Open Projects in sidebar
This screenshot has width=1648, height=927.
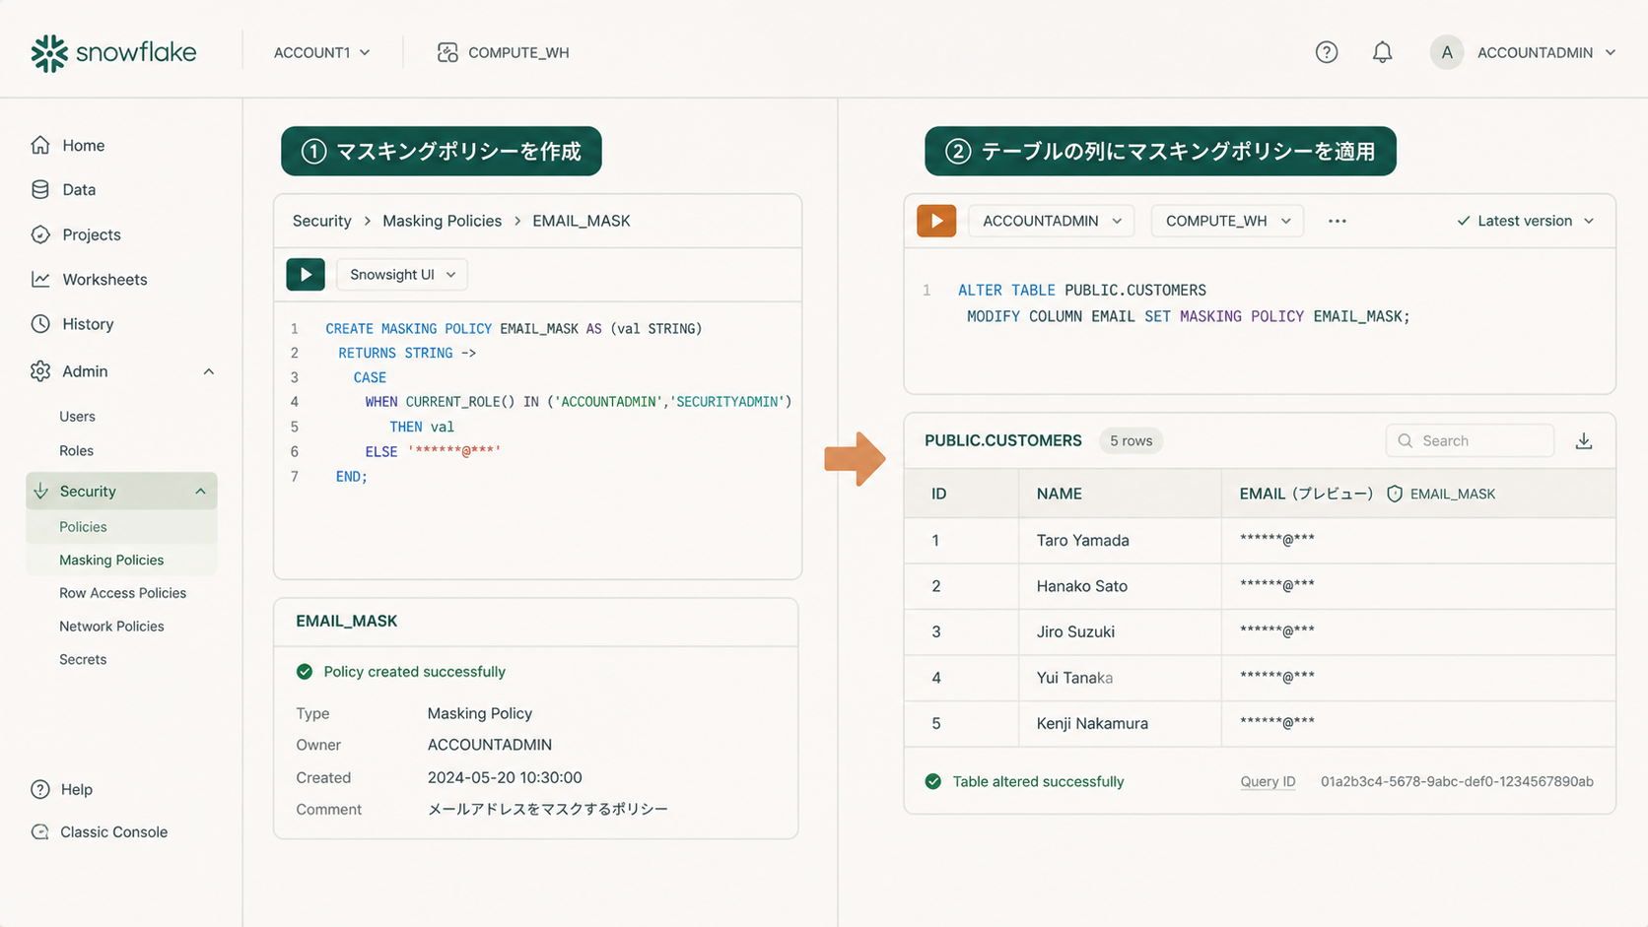tap(92, 234)
